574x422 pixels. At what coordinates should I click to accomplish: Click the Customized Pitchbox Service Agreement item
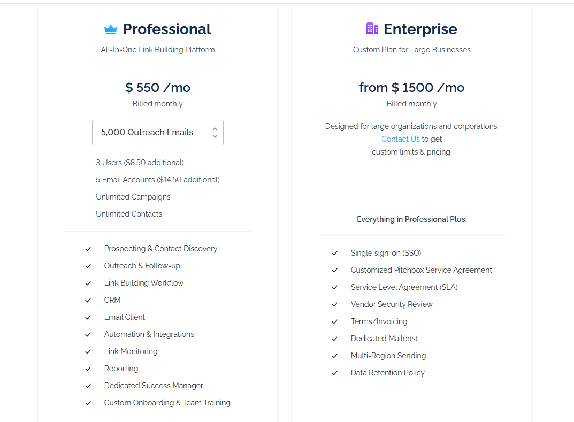coord(422,270)
